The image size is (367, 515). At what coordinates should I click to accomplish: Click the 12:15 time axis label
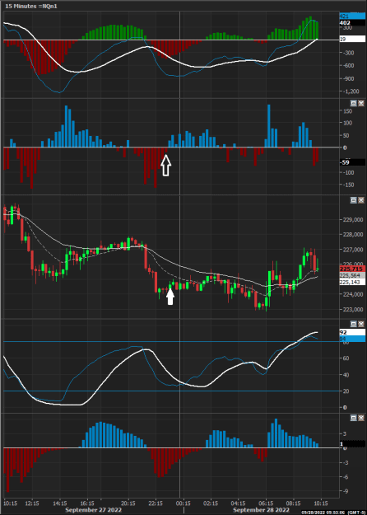[x=32, y=503]
